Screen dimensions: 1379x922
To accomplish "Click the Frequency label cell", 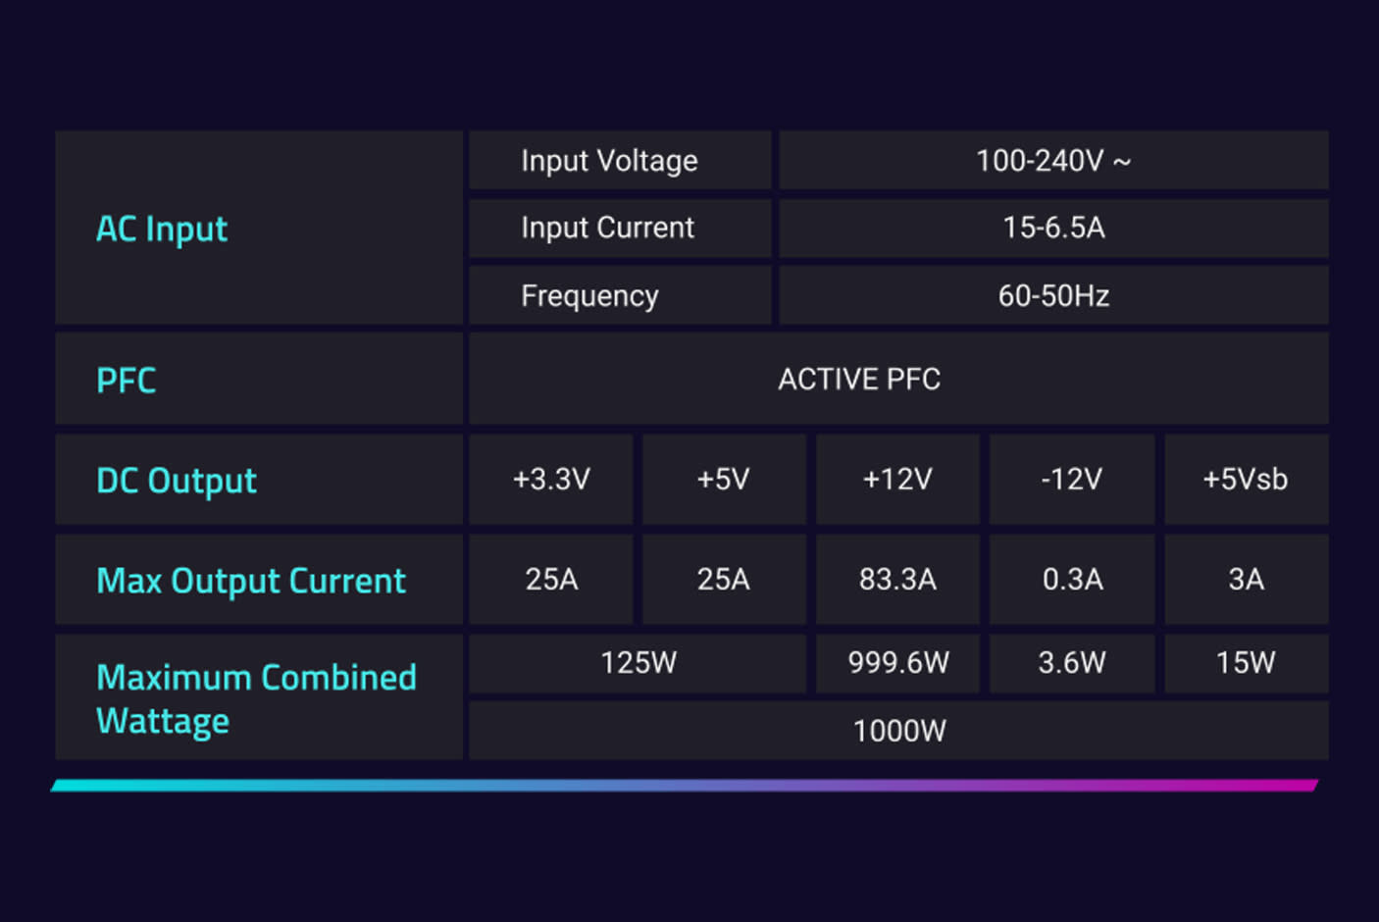I will 589,295.
